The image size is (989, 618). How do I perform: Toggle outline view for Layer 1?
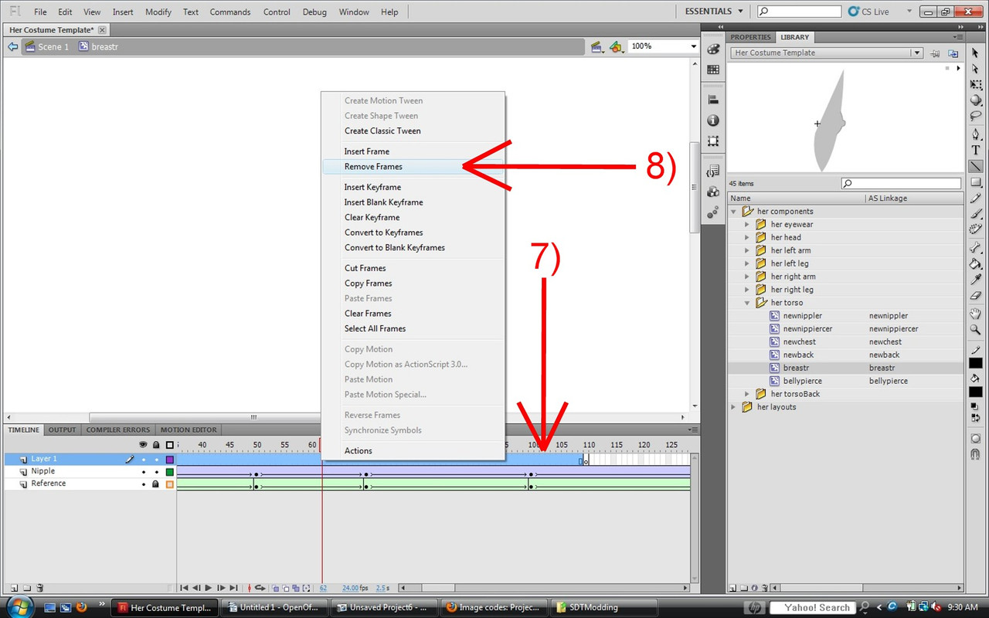[x=170, y=460]
